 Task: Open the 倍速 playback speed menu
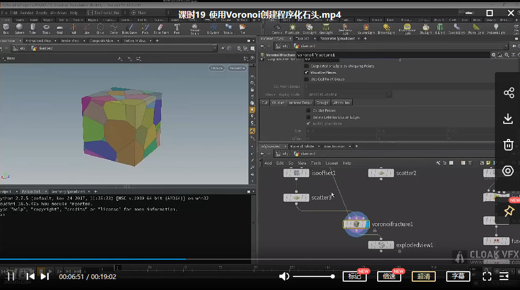389,276
